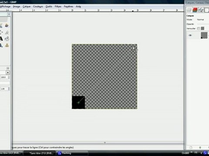Select the Clone stamp tool icon
The width and height of the screenshot is (209, 156).
click(x=7, y=45)
